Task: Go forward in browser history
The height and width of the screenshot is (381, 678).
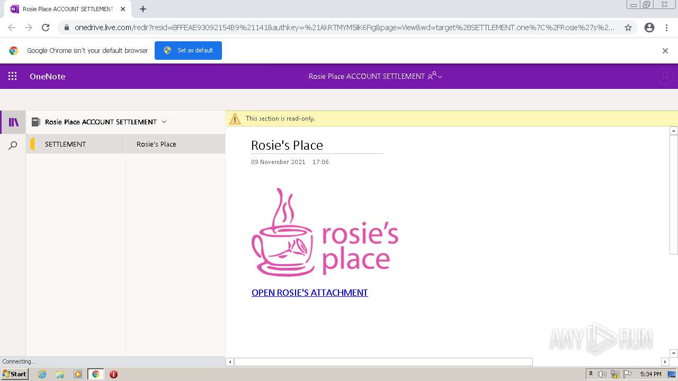Action: (x=29, y=28)
